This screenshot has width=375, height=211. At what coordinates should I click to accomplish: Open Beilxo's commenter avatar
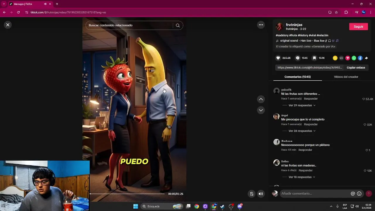[277, 162]
